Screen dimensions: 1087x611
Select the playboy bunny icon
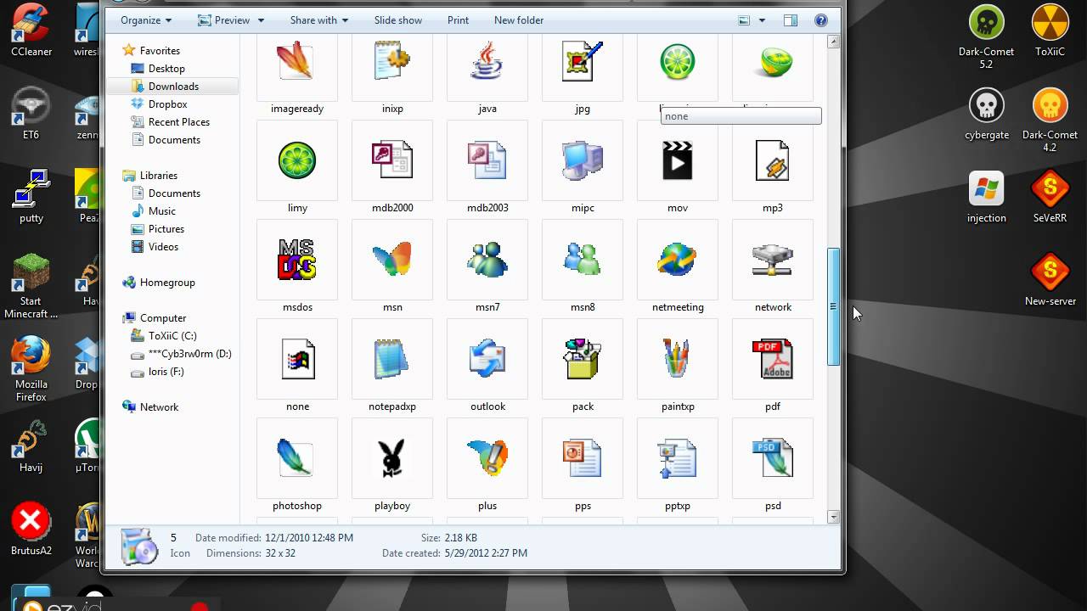click(391, 458)
